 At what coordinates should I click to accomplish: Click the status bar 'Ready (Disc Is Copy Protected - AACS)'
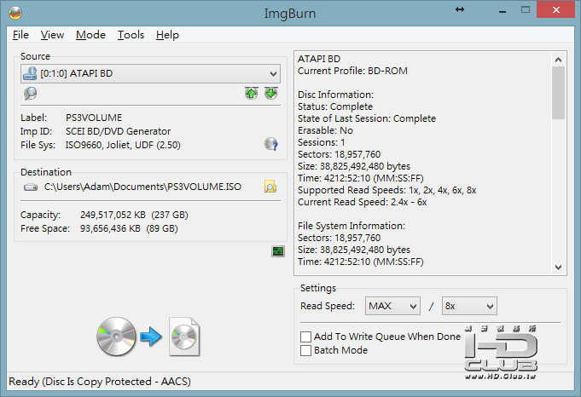pyautogui.click(x=100, y=382)
